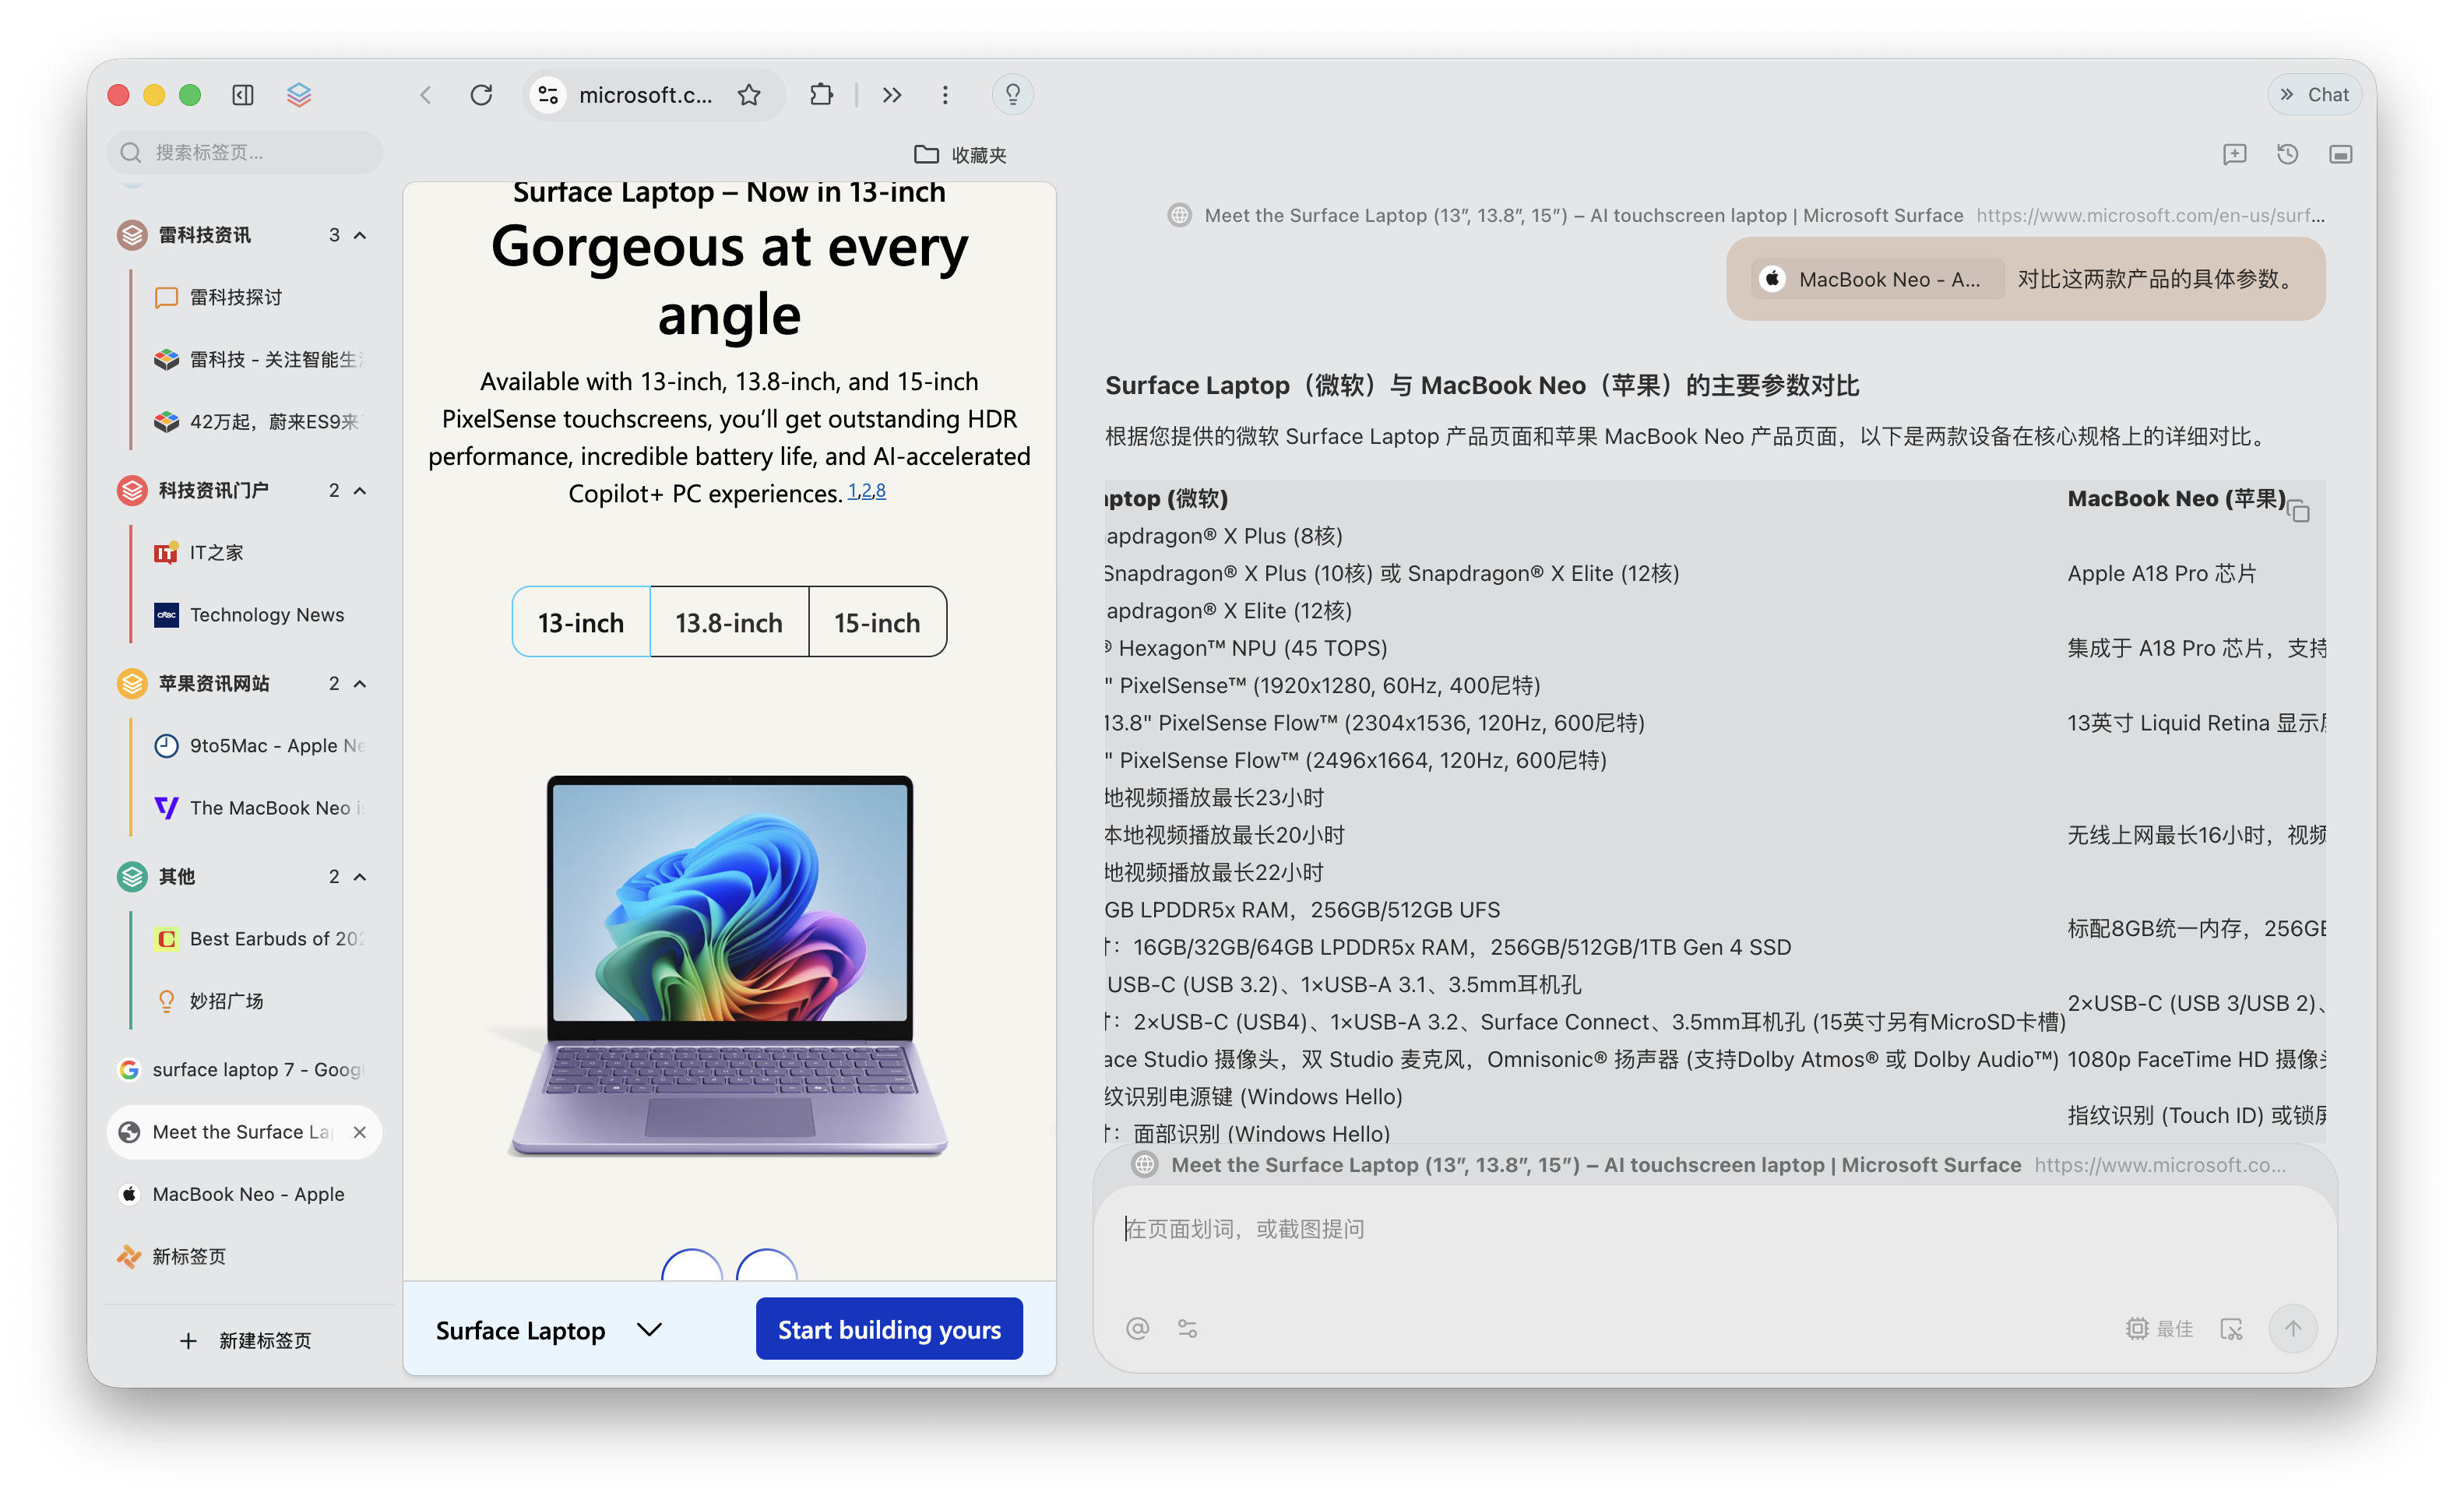Select the 13-inch size option
The width and height of the screenshot is (2464, 1503).
click(x=581, y=623)
